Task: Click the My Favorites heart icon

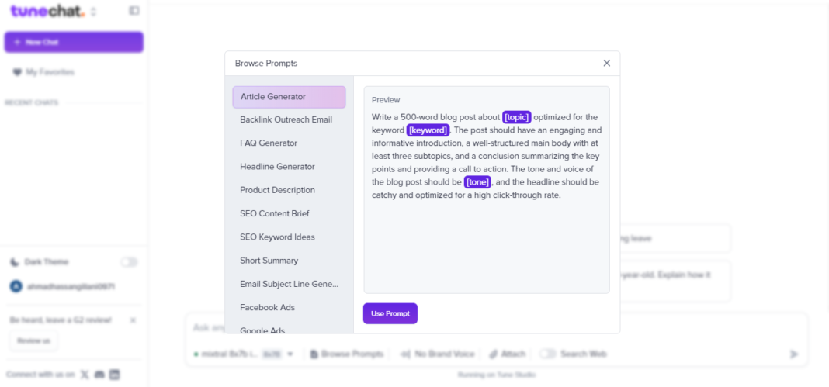Action: tap(17, 72)
